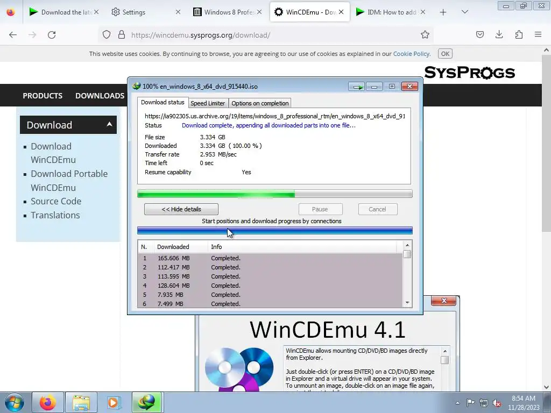Click the shield tracking protection icon
The width and height of the screenshot is (551, 413).
[x=107, y=35]
